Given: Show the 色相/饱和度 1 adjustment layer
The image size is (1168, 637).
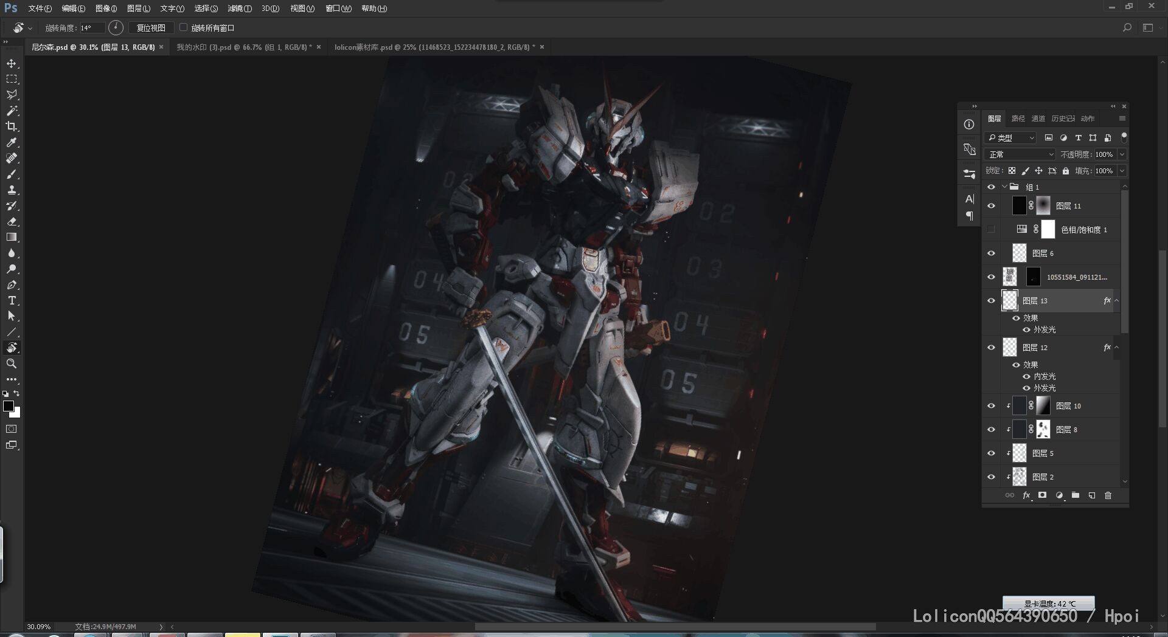Looking at the screenshot, I should tap(991, 230).
